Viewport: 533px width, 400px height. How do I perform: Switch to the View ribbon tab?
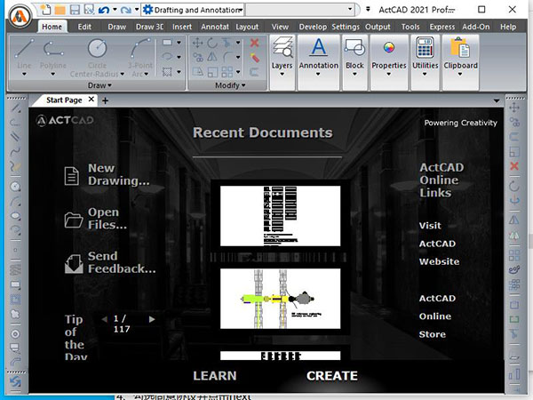pos(280,27)
